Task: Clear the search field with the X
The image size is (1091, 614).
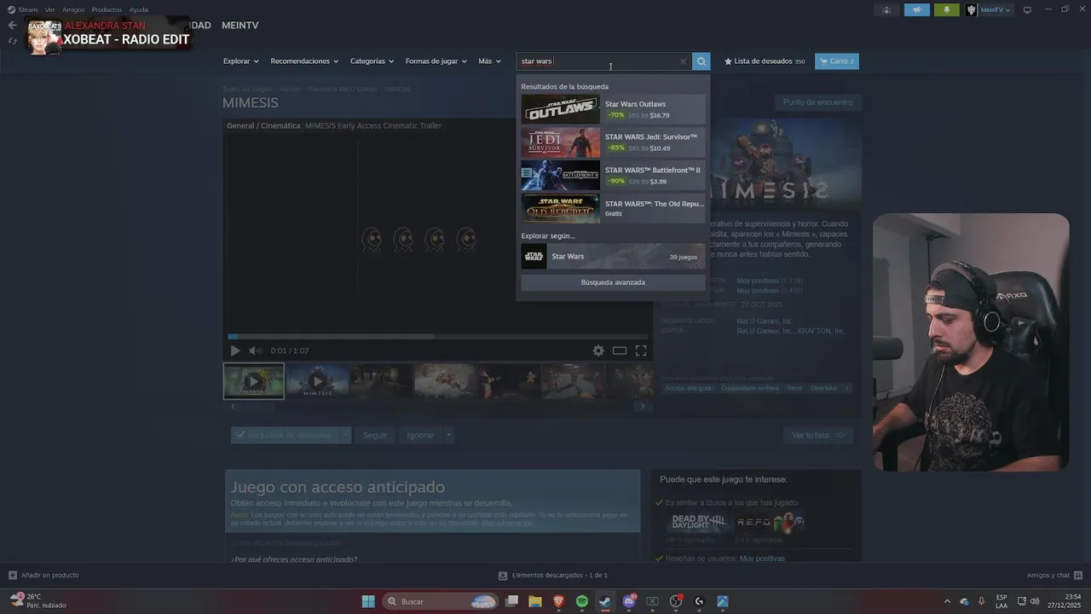Action: (683, 61)
